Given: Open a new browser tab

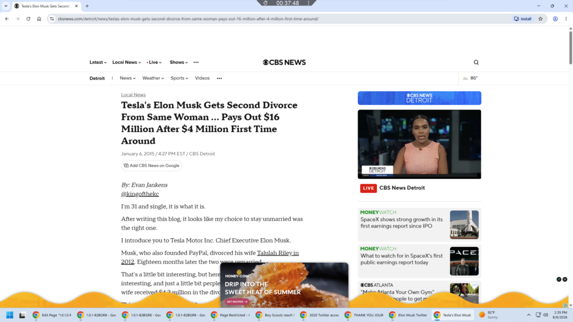Looking at the screenshot, I should tap(87, 6).
